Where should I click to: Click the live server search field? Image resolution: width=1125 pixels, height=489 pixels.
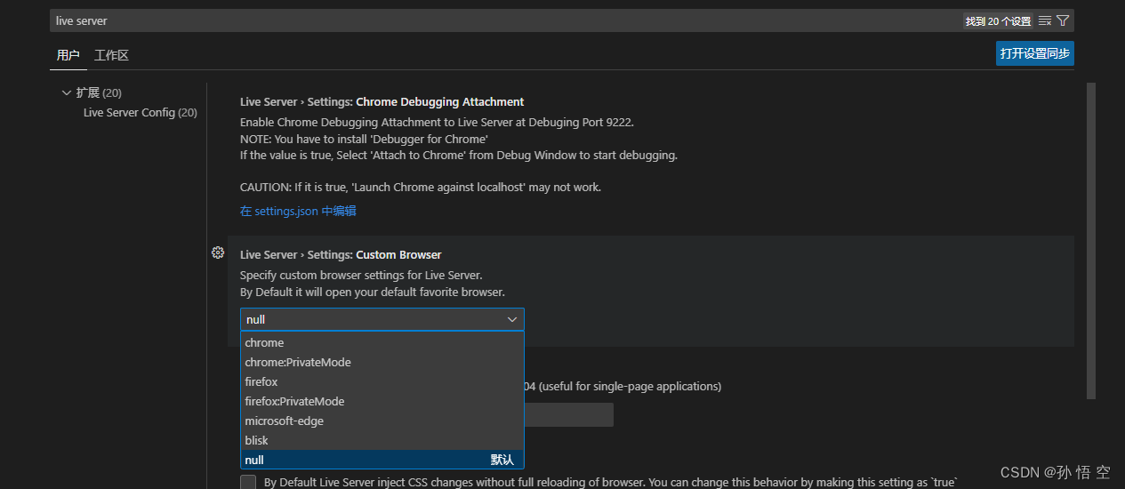pos(498,20)
